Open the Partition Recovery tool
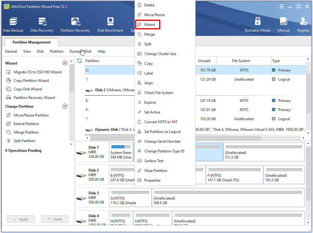Viewport: 313px width, 233px height. point(75,25)
